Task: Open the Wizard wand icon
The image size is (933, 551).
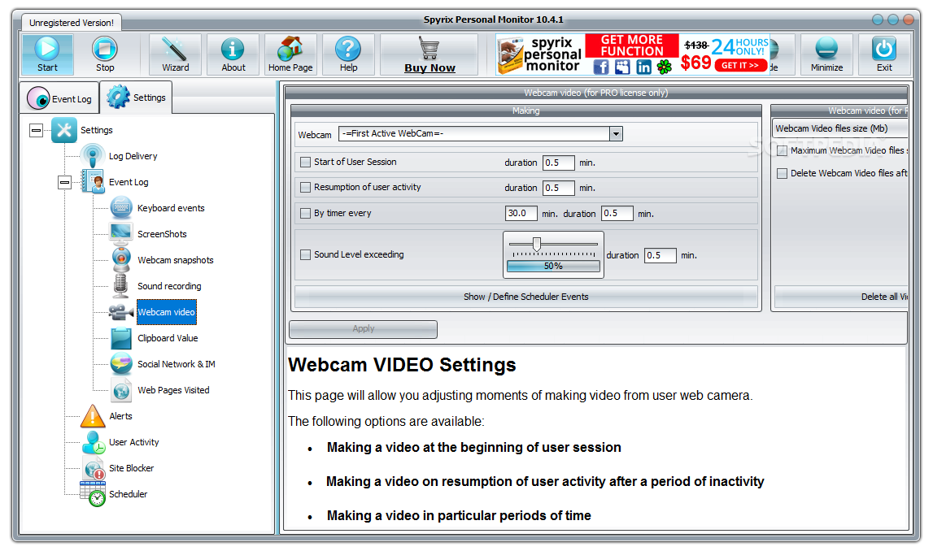Action: (175, 49)
